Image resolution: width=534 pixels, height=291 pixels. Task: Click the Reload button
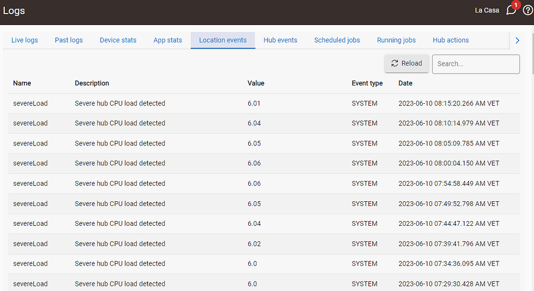(x=407, y=64)
